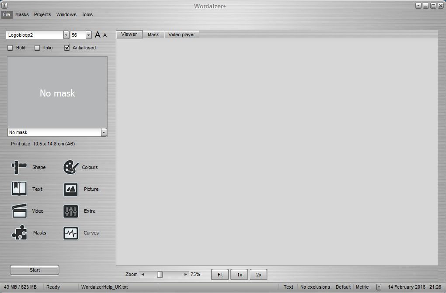Screen dimensions: 446x293
Task: Enable the Italic checkbox
Action: click(37, 48)
